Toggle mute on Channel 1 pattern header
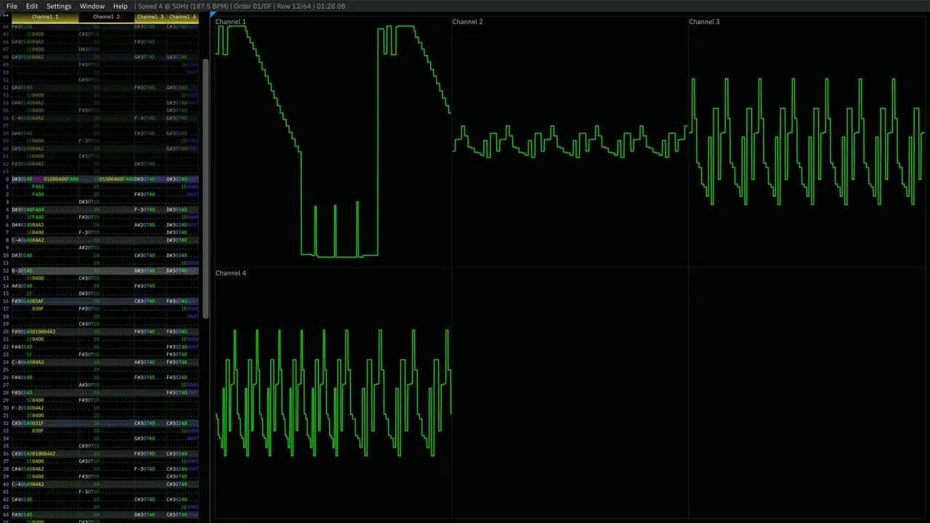The height and width of the screenshot is (523, 930). (x=45, y=17)
